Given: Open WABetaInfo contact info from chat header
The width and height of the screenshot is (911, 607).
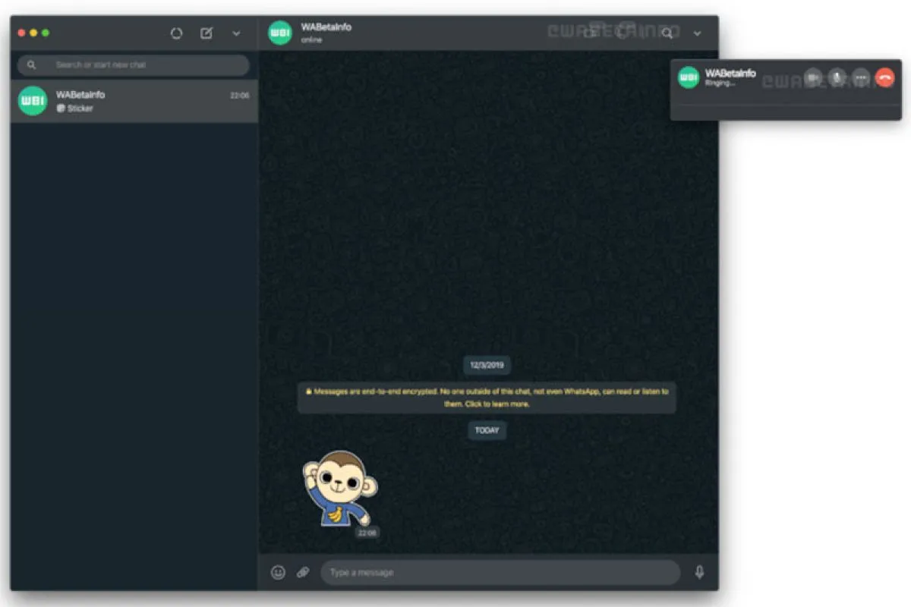Looking at the screenshot, I should coord(326,33).
